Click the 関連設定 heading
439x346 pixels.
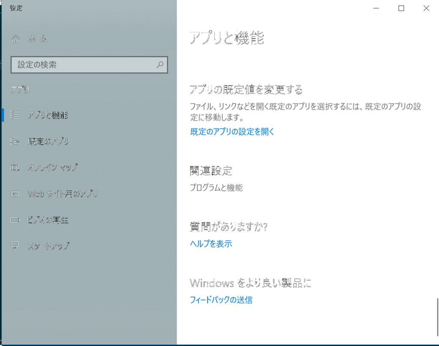click(x=211, y=171)
